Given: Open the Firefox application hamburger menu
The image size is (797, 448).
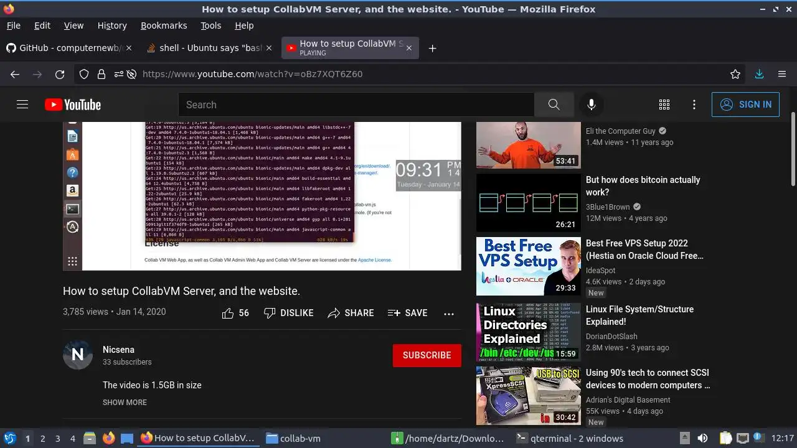Looking at the screenshot, I should click(x=782, y=74).
